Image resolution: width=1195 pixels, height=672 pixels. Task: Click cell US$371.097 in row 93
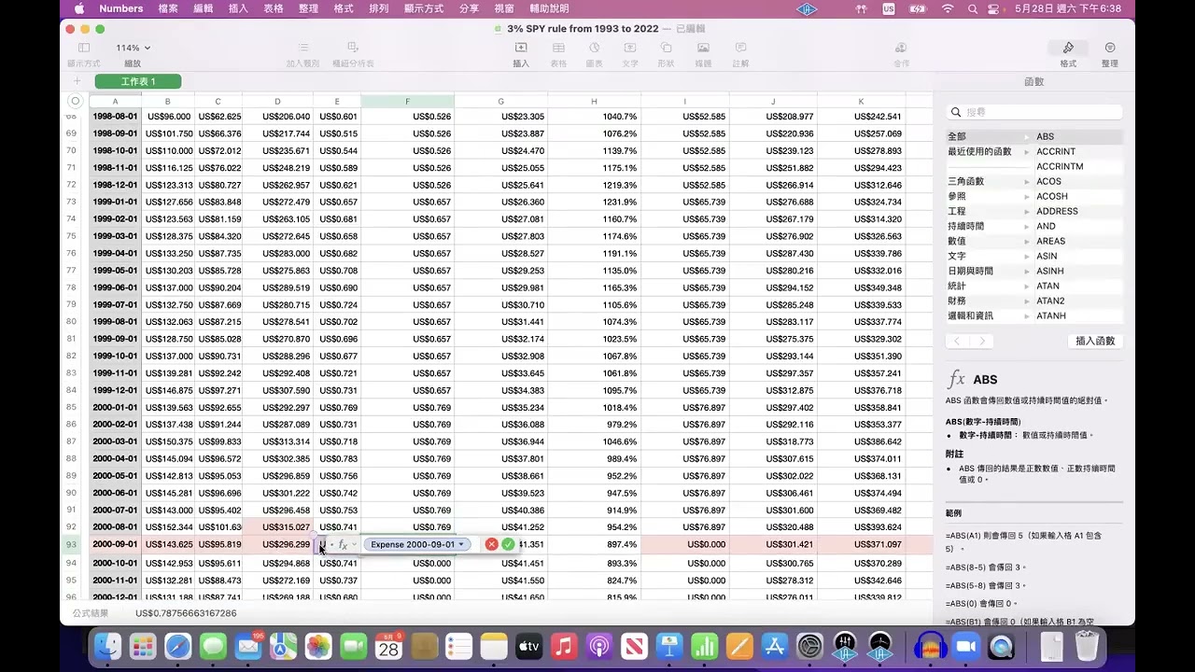click(861, 544)
